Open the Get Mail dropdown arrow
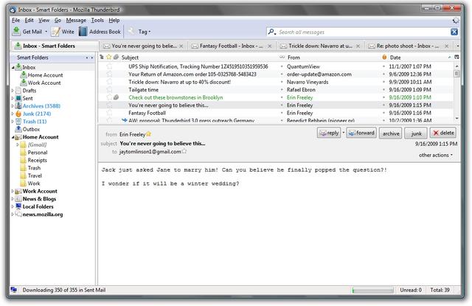Image resolution: width=472 pixels, height=306 pixels. (46, 32)
